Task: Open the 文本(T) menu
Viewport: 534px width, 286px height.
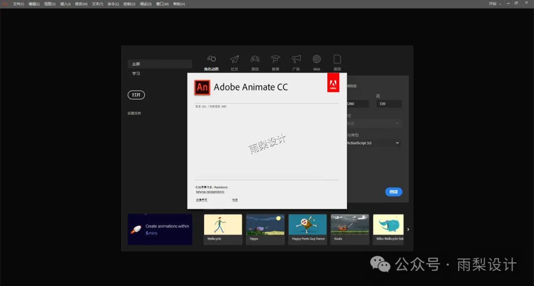Action: coord(97,4)
